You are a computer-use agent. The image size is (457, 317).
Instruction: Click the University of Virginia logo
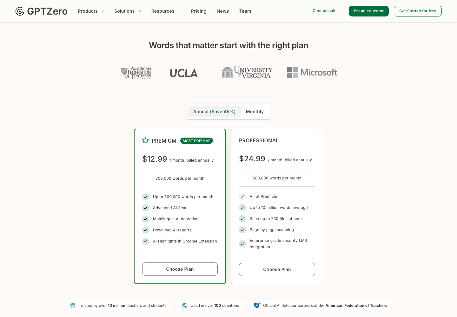point(247,73)
